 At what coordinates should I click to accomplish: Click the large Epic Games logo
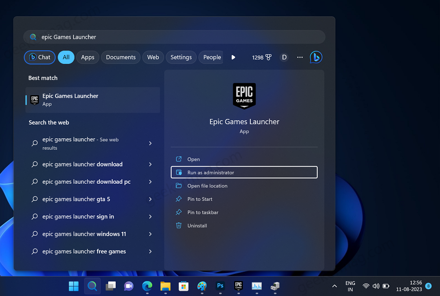[x=244, y=96]
